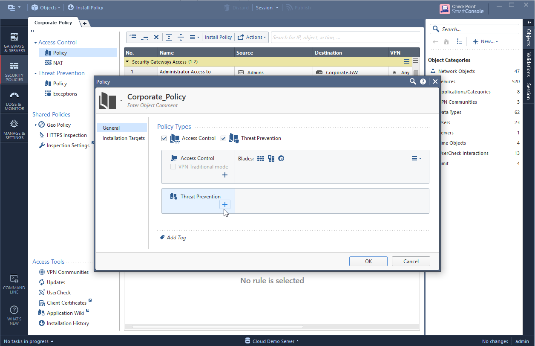This screenshot has height=346, width=535.
Task: Open Security Policies view
Action: point(14,71)
